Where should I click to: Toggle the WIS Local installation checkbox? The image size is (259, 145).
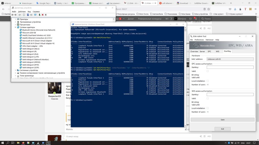click(208, 108)
